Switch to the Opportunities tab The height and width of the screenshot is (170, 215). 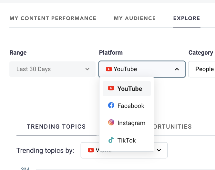click(173, 127)
